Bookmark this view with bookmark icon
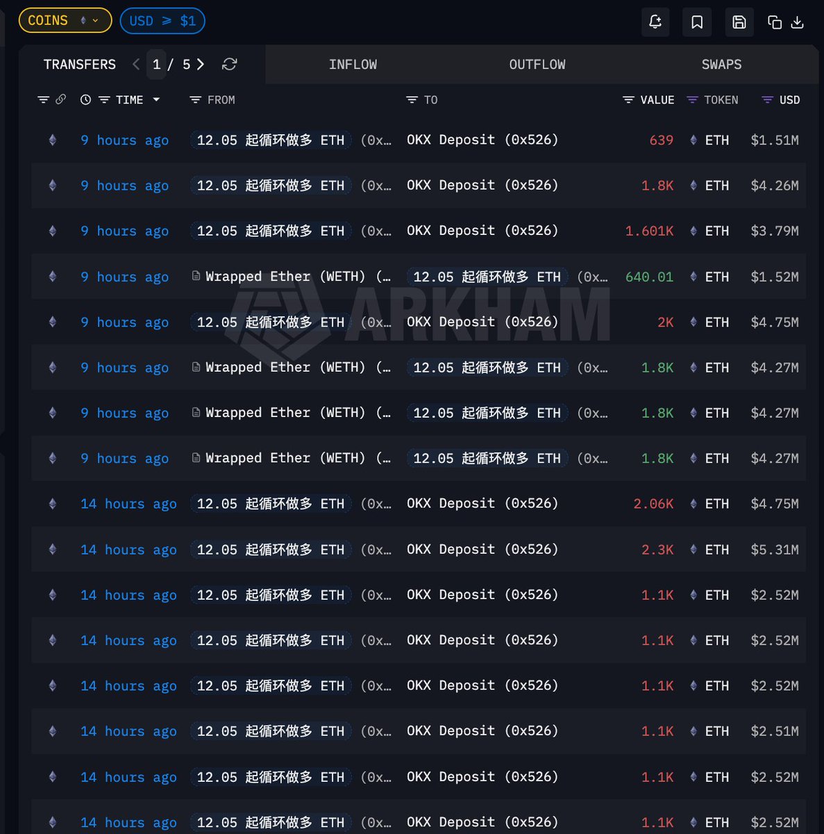The width and height of the screenshot is (824, 834). (x=697, y=22)
